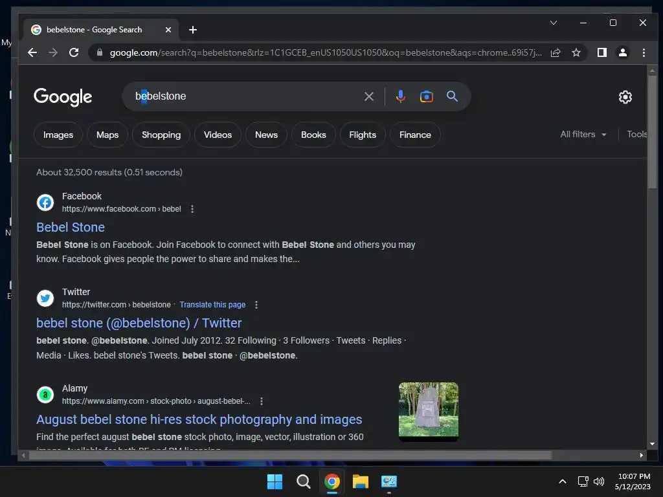Image resolution: width=663 pixels, height=497 pixels.
Task: Open the Tools options
Action: (x=637, y=135)
